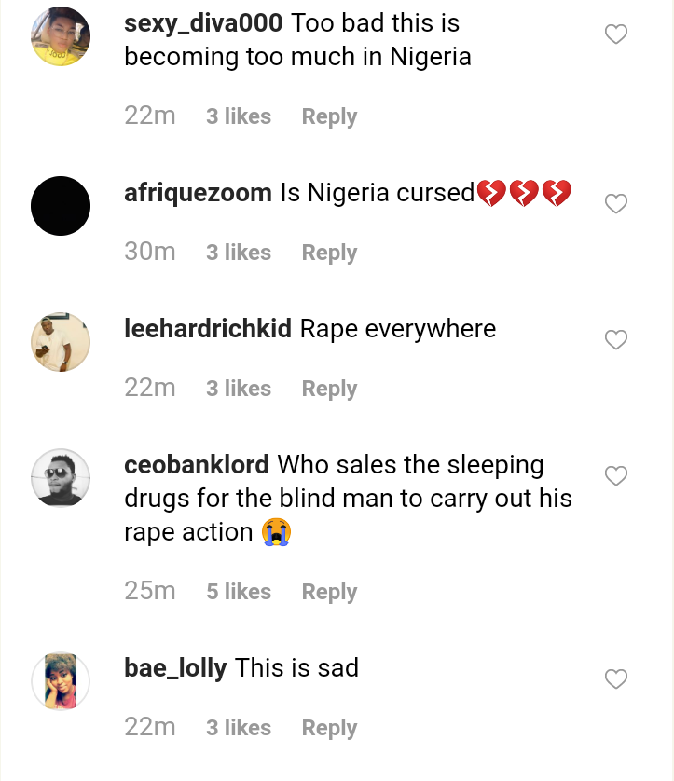Like bae_lolly's "This is sad" comment
Screen dimensions: 674x781
(x=616, y=679)
